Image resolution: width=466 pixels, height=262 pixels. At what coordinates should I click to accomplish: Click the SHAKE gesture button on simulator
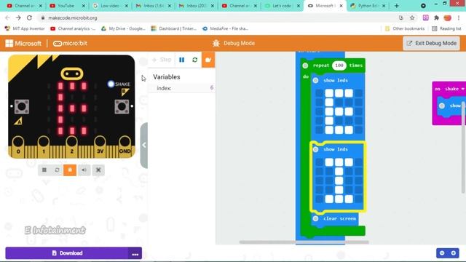[111, 84]
